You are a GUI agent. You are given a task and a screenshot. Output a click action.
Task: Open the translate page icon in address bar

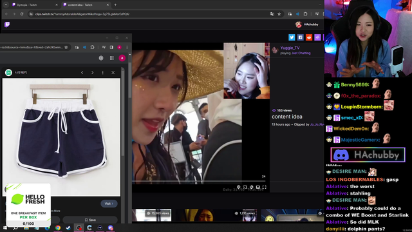coord(272,14)
